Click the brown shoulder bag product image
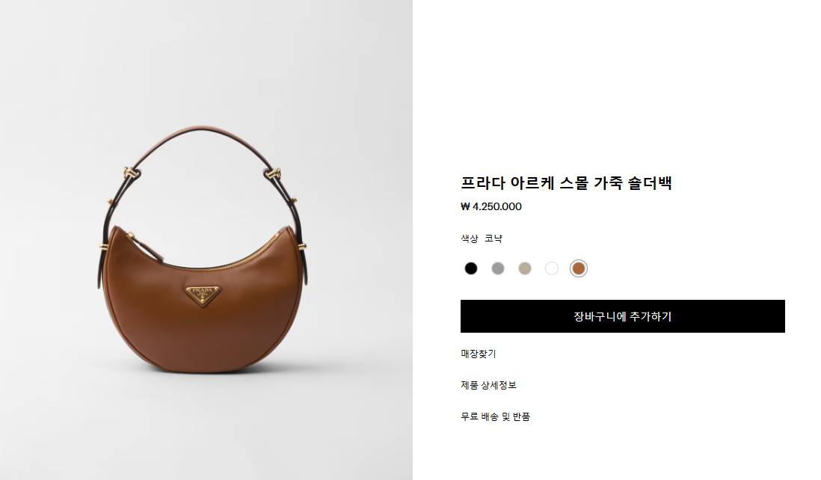This screenshot has width=821, height=480. click(203, 249)
